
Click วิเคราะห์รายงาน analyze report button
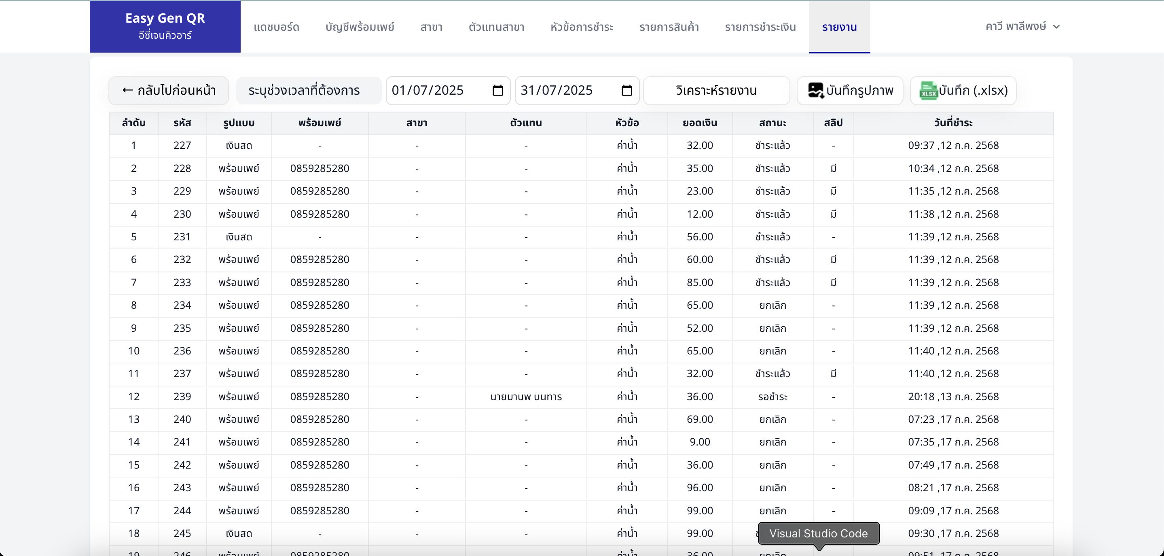click(716, 90)
